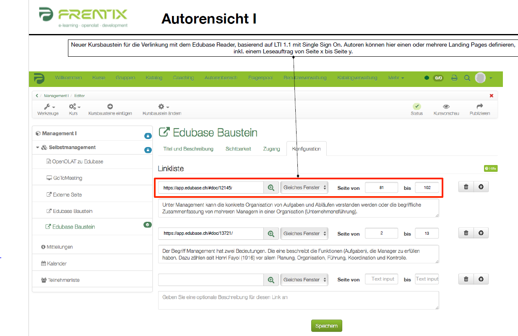The width and height of the screenshot is (518, 336).
Task: Click the magnifier for the empty link row
Action: click(x=271, y=280)
